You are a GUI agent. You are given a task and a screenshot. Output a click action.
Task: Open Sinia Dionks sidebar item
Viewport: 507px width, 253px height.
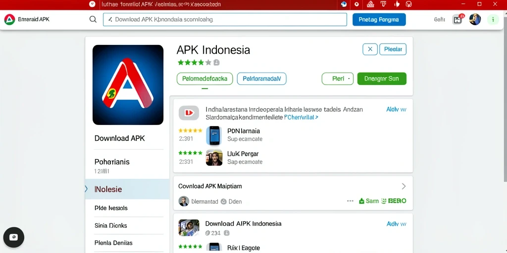coord(110,225)
